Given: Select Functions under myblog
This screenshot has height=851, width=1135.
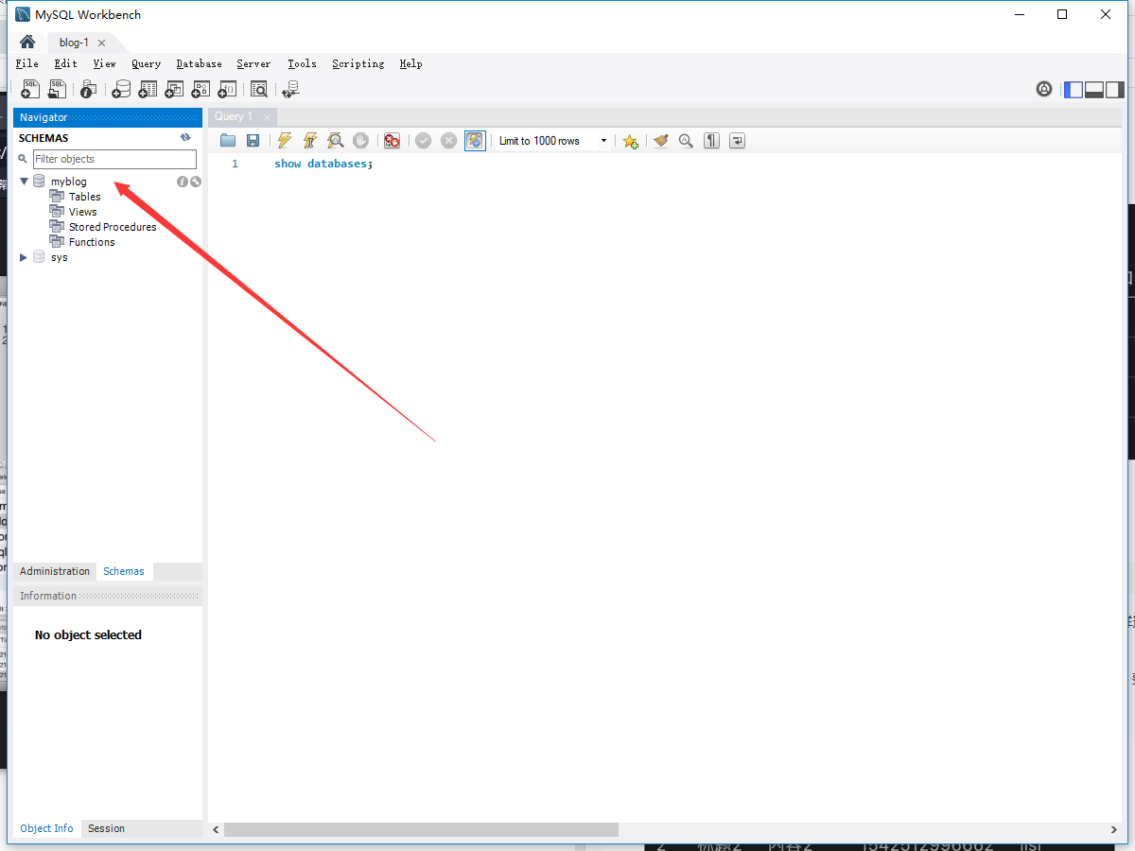Looking at the screenshot, I should coord(92,242).
